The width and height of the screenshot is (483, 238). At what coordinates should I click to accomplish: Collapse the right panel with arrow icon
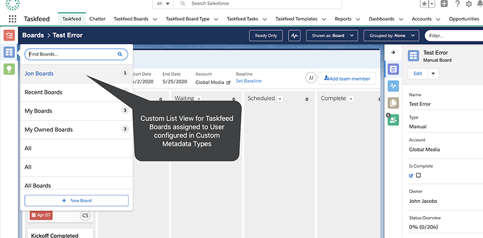click(x=393, y=52)
